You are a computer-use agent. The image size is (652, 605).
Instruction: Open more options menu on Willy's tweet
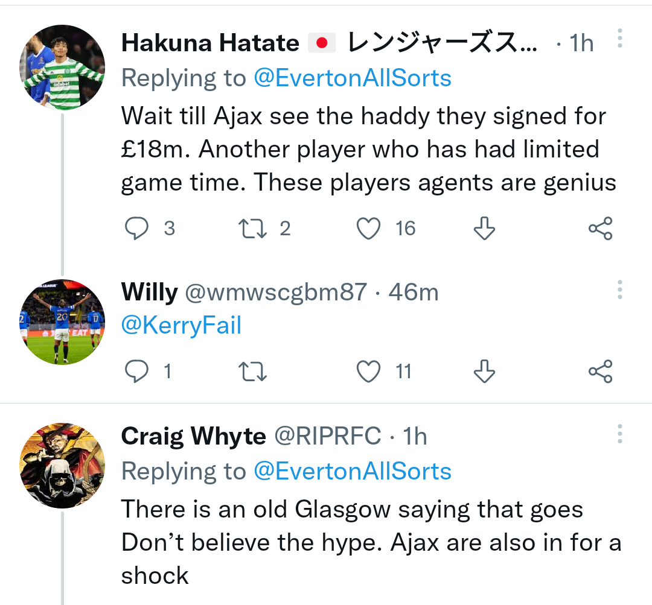pyautogui.click(x=620, y=290)
